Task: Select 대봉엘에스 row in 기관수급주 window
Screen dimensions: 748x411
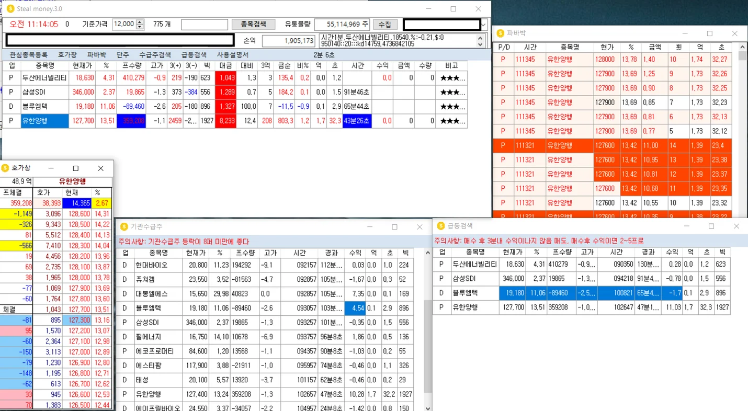Action: [266, 294]
